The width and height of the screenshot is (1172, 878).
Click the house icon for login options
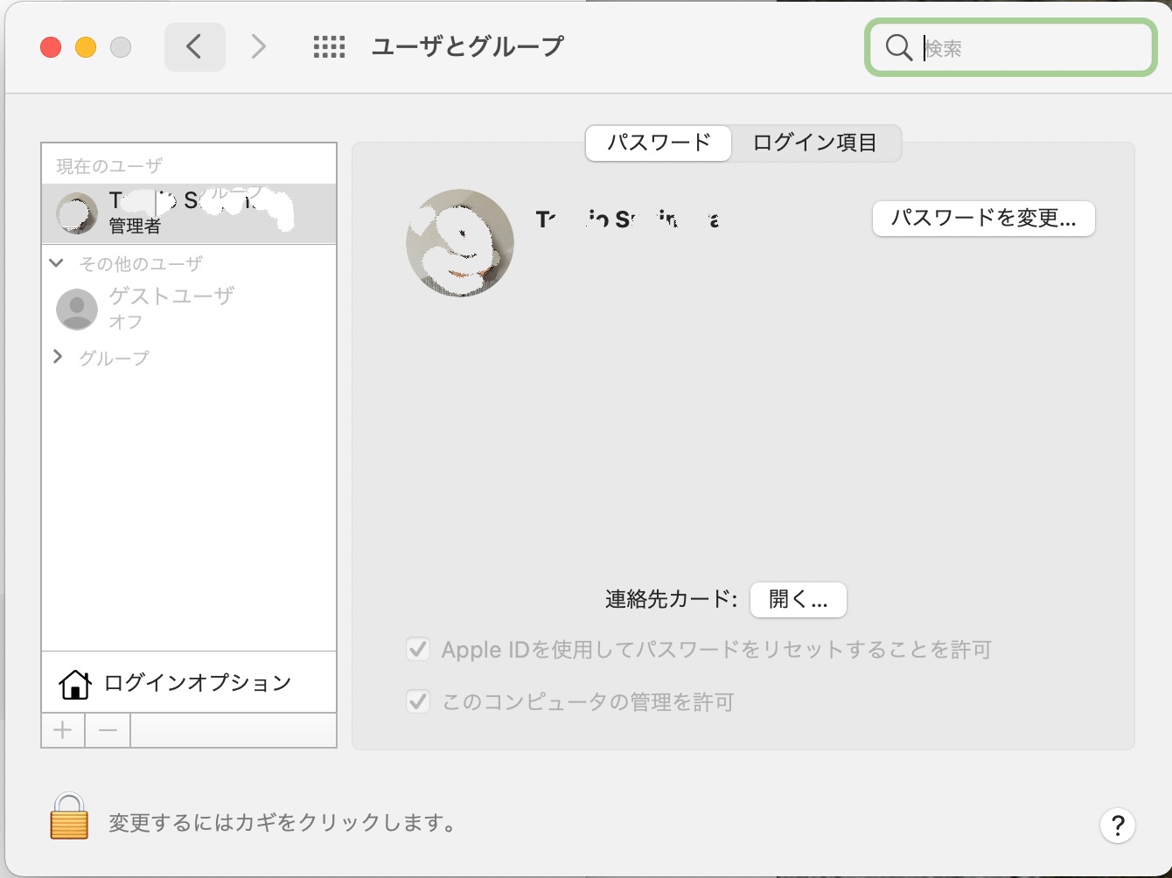pos(75,683)
